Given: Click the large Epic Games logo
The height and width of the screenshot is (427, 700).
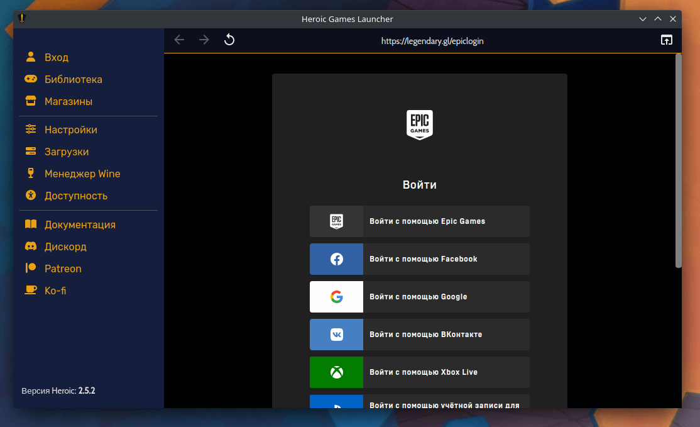Looking at the screenshot, I should pyautogui.click(x=420, y=125).
